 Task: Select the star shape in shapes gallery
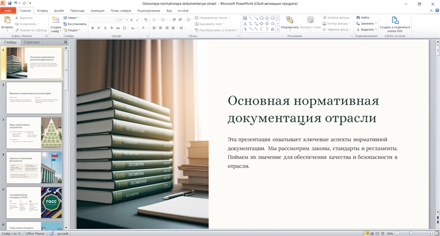click(272, 29)
